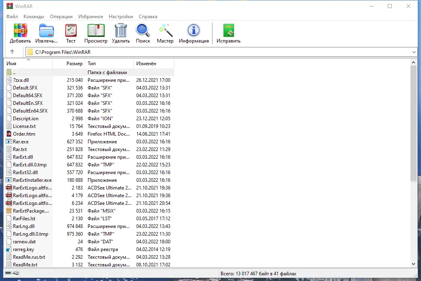Open the Настройки menu
Screen dimensions: 421x281
coord(120,17)
